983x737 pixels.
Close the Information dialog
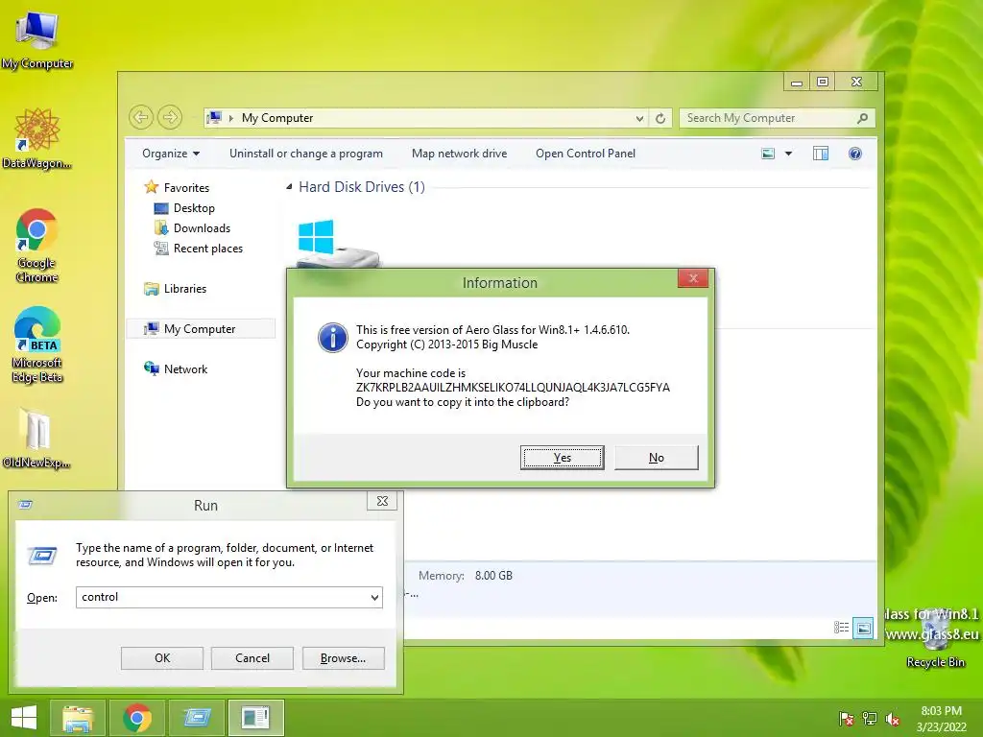[693, 278]
